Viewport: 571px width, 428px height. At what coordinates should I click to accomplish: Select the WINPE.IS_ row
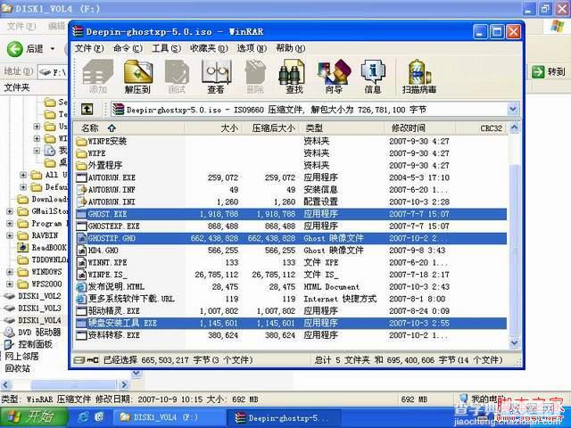click(x=291, y=275)
